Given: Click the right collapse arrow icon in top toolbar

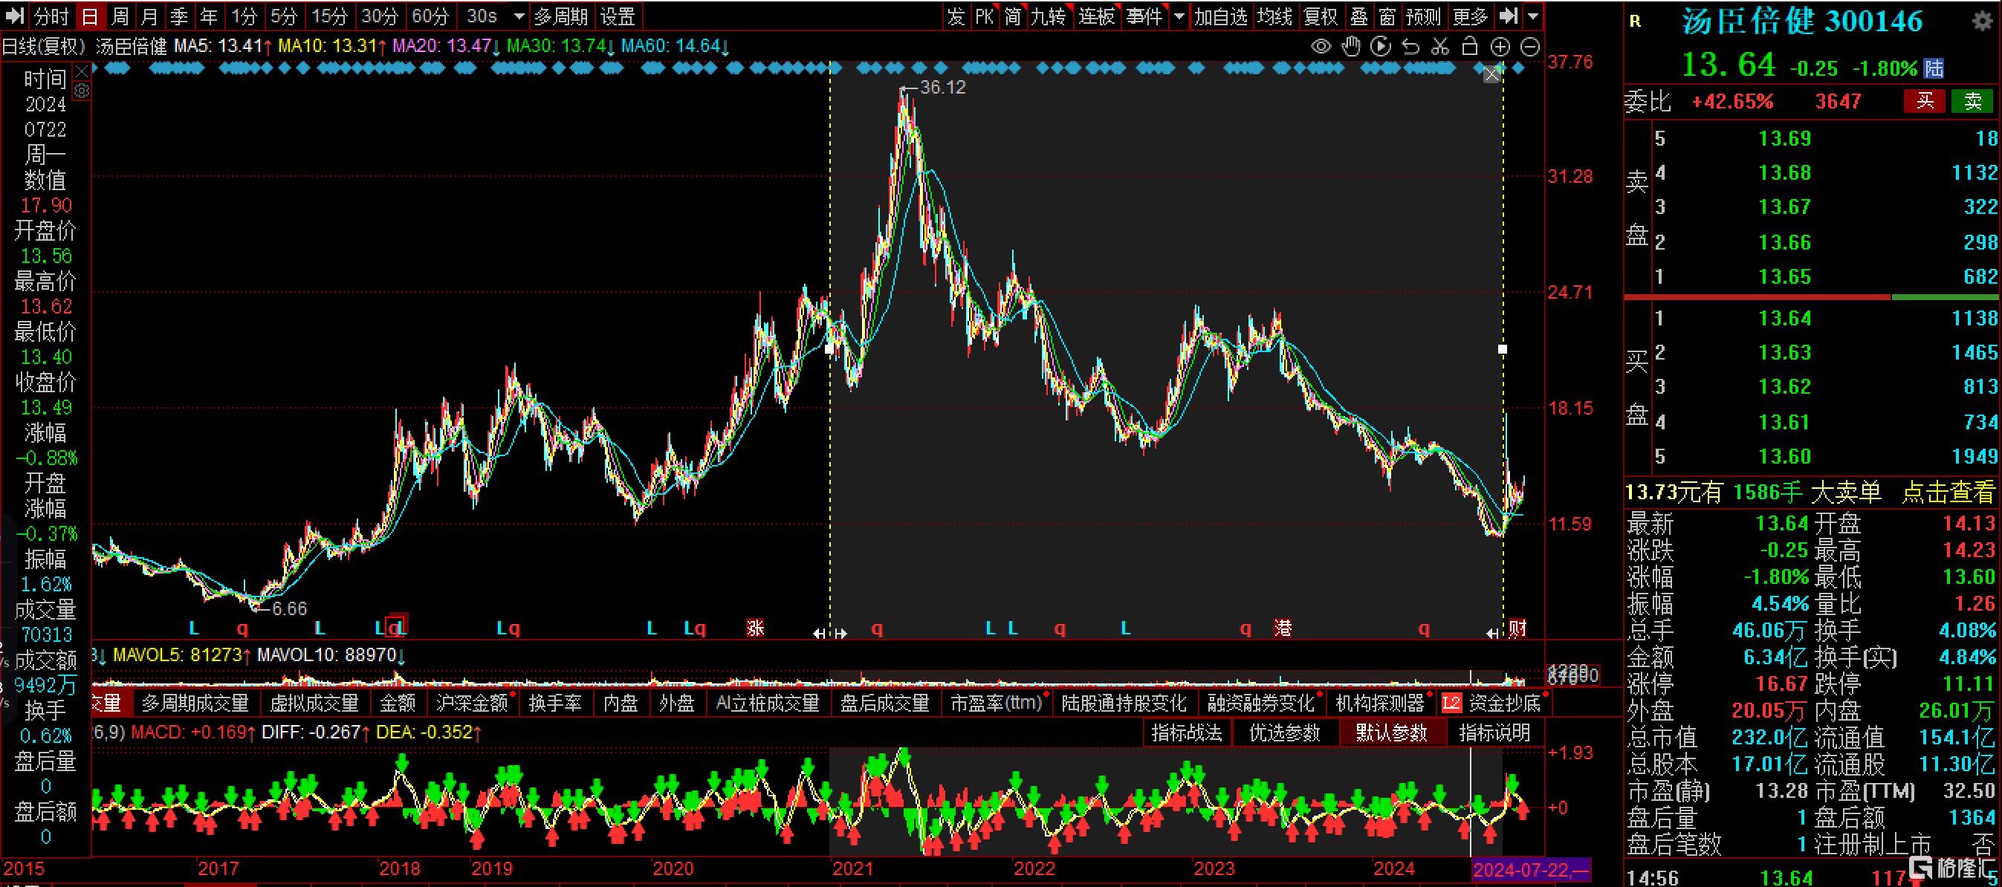Looking at the screenshot, I should pos(1509,16).
